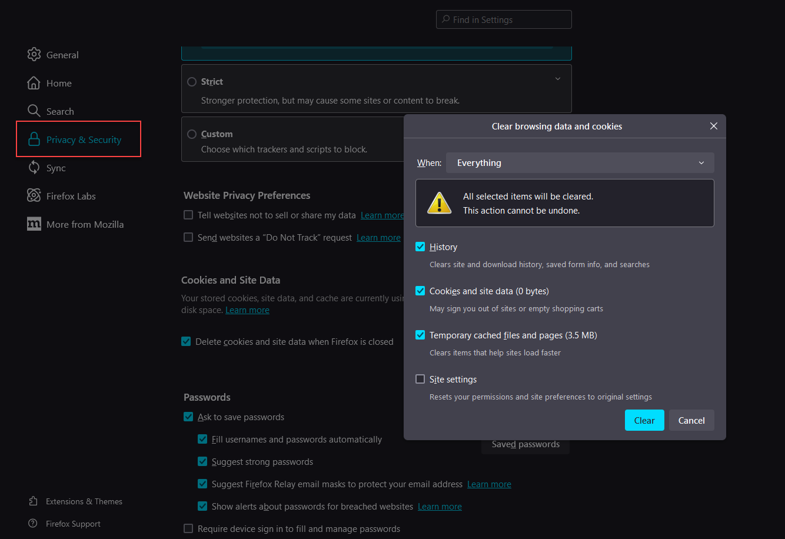This screenshot has height=539, width=785.
Task: Click the Search magnifier icon in sidebar
Action: 34,111
